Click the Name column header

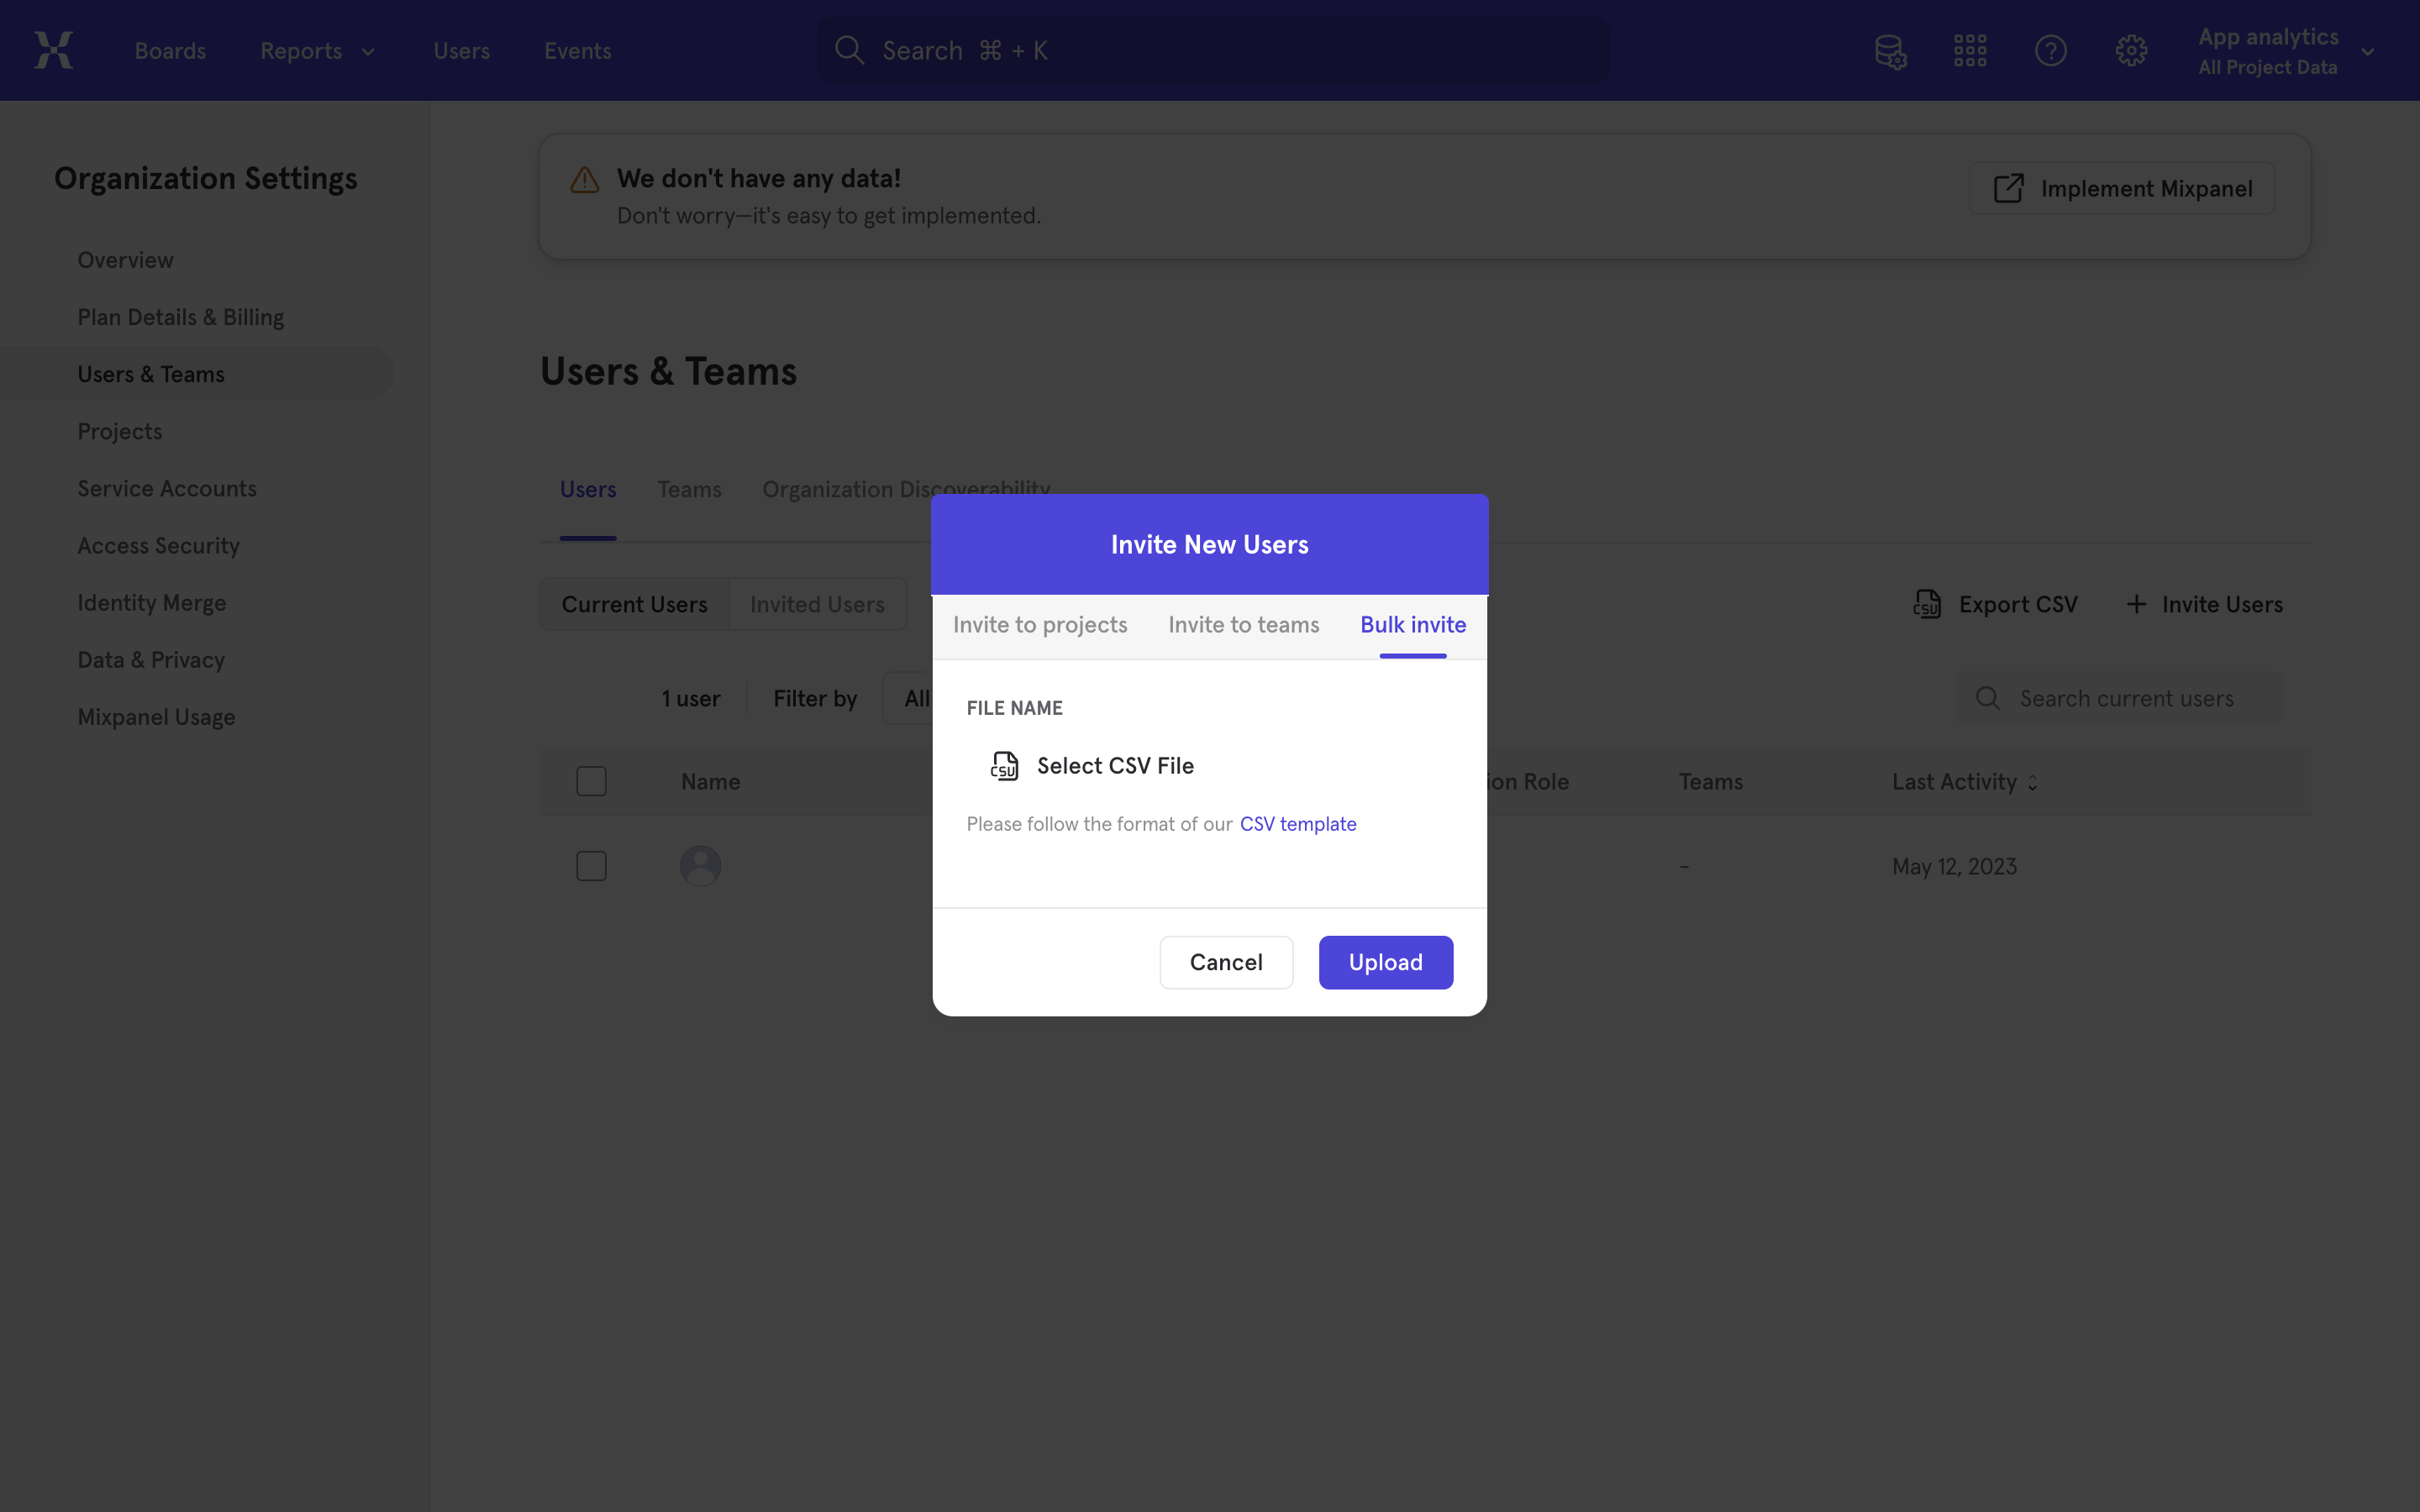[x=710, y=782]
